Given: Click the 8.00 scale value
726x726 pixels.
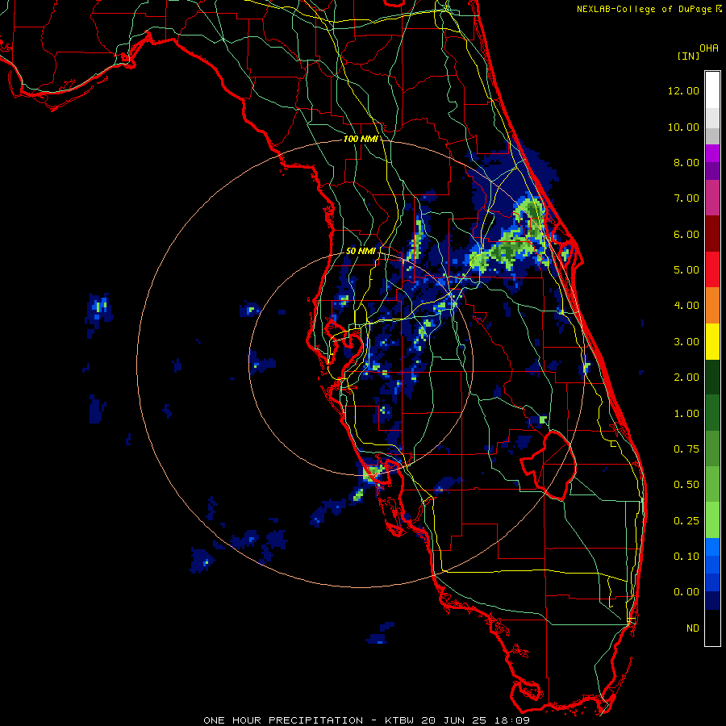Looking at the screenshot, I should 686,162.
